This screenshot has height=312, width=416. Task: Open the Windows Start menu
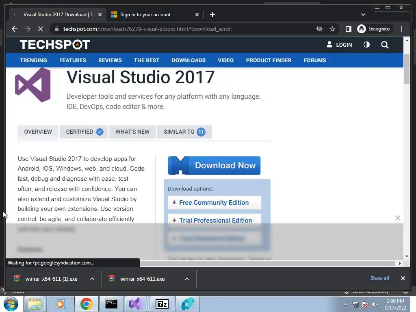pyautogui.click(x=11, y=304)
